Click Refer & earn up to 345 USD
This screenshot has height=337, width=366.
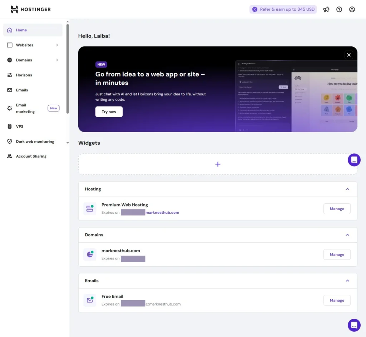[283, 9]
